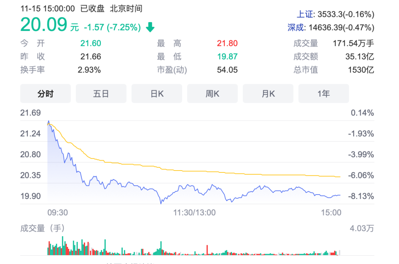Screen dimensions: 399x264
Task: Click the 换手率 value 2.93%
Action: coord(89,70)
